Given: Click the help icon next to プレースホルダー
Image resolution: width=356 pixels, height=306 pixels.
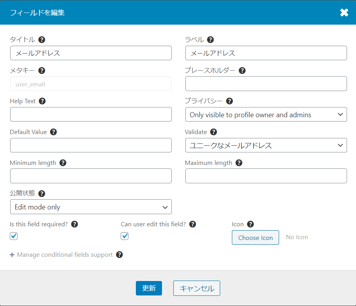Looking at the screenshot, I should tap(242, 70).
